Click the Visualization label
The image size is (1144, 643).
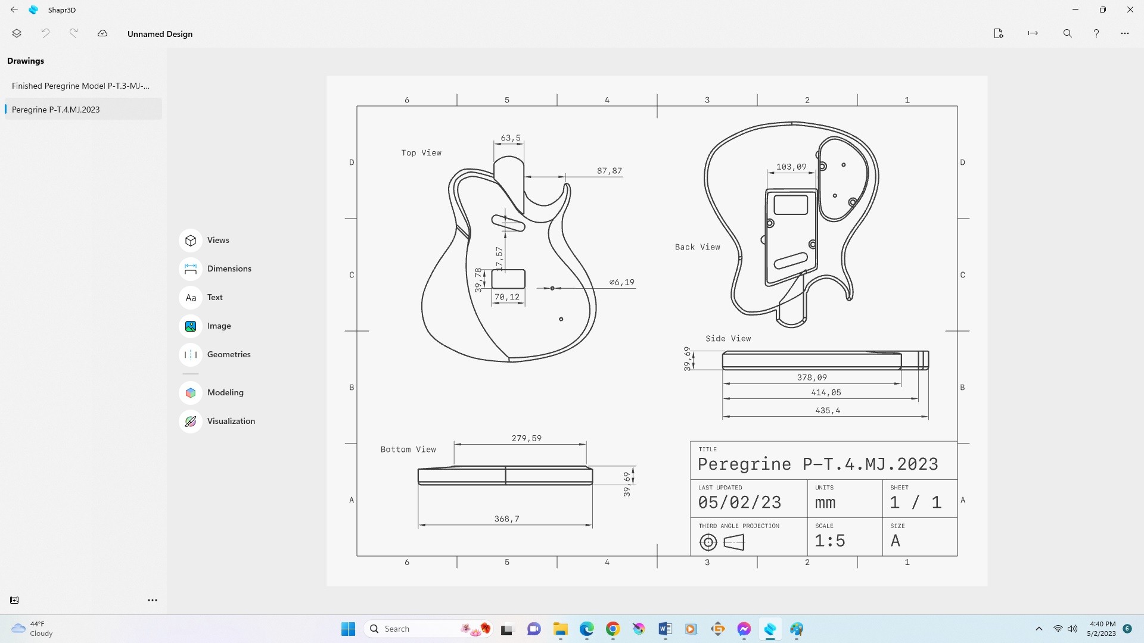(231, 421)
